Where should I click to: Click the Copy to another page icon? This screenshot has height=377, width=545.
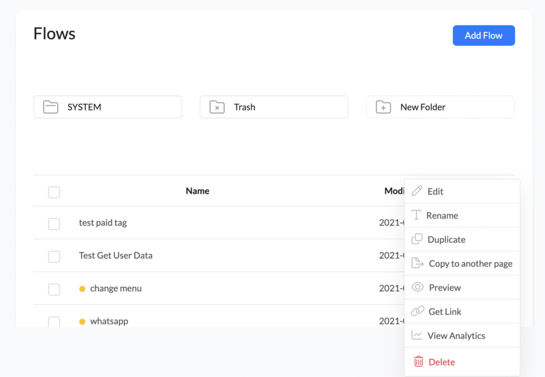(418, 263)
